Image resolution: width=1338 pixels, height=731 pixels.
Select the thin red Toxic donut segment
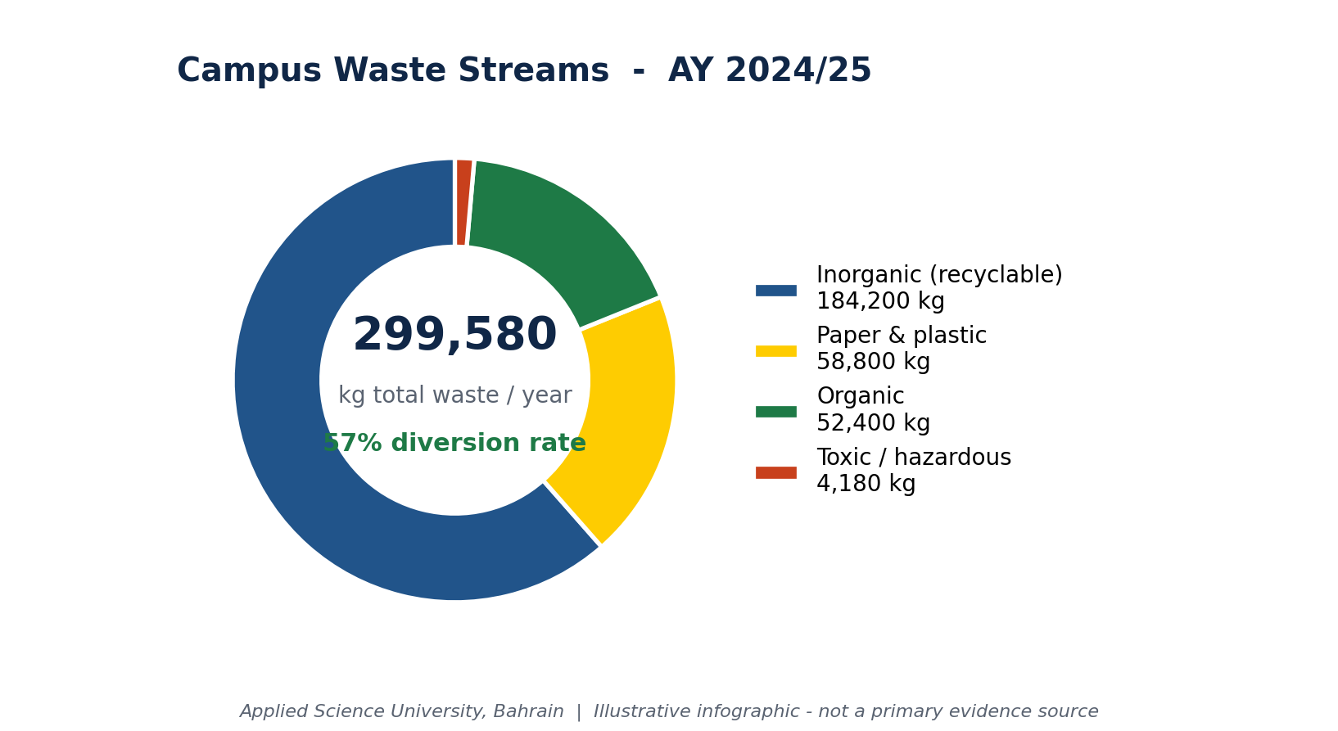click(463, 202)
